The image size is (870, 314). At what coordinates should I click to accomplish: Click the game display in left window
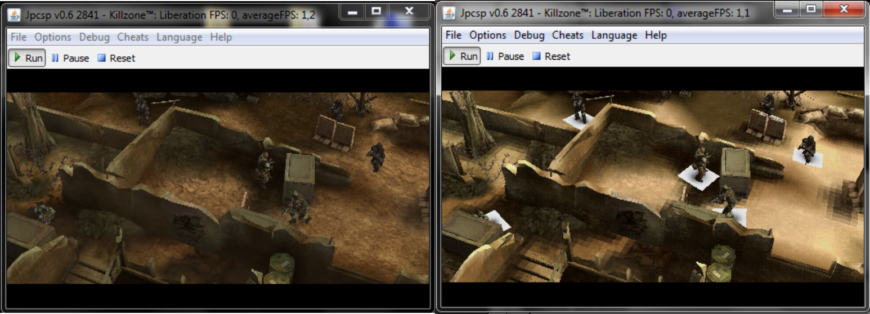(x=218, y=189)
